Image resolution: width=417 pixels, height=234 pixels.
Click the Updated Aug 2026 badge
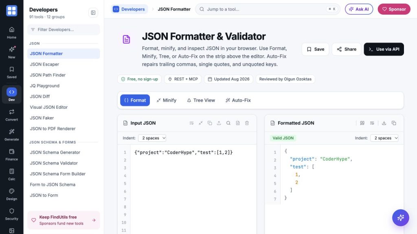[x=228, y=79]
